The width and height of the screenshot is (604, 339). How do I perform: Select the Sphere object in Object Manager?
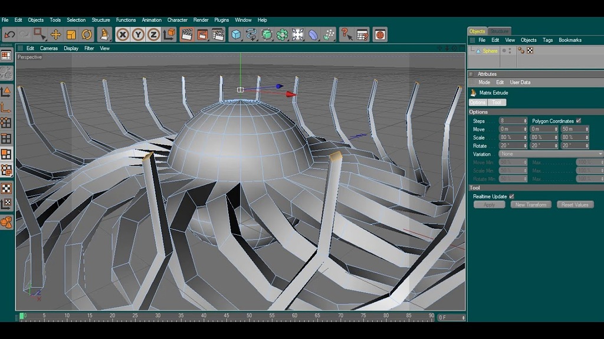[490, 51]
